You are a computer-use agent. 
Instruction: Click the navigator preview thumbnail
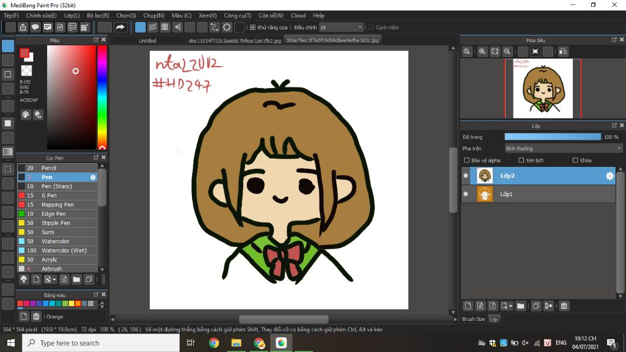tap(543, 89)
